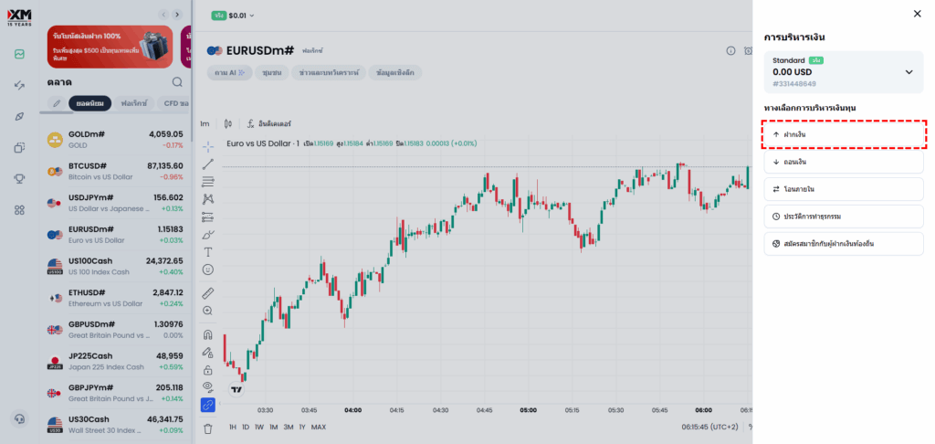The width and height of the screenshot is (935, 444).
Task: Open the markets search magnifier icon
Action: [177, 82]
